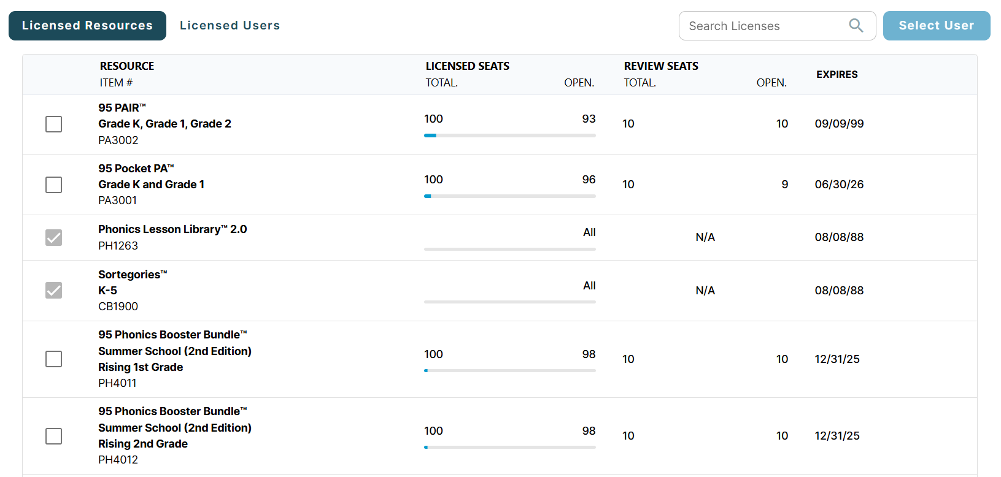The width and height of the screenshot is (1001, 477).
Task: Click Grade K, Grade 1, Grade 2 text
Action: (164, 124)
